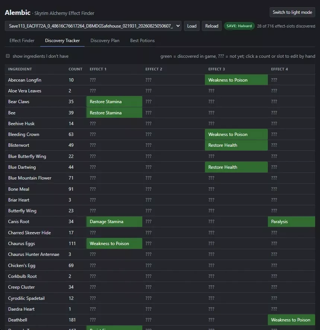Click Bee's Restore Stamina slot
The height and width of the screenshot is (330, 320).
click(114, 112)
